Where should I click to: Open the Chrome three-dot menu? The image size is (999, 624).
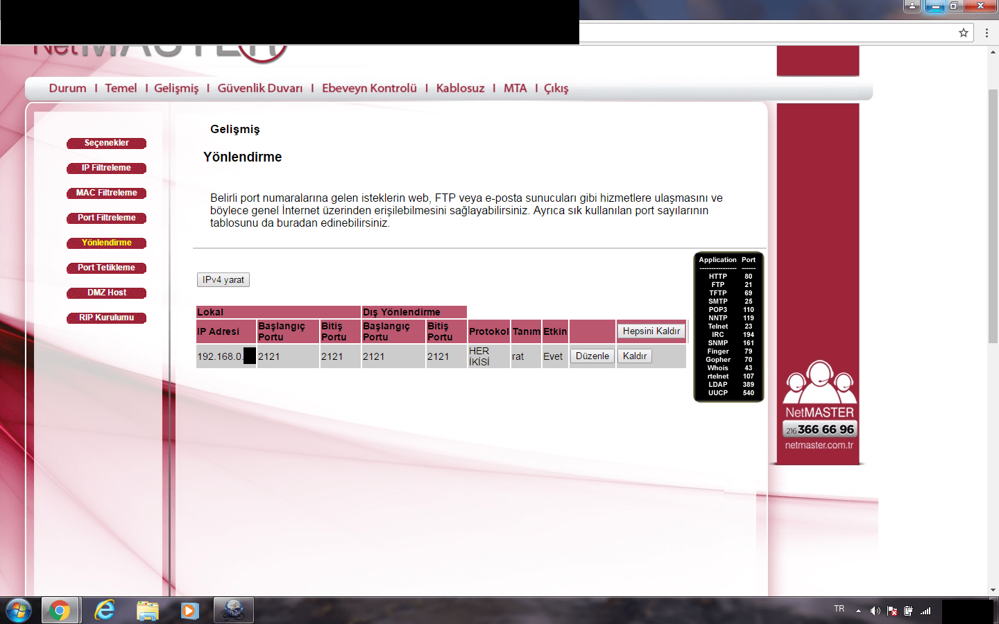click(987, 33)
